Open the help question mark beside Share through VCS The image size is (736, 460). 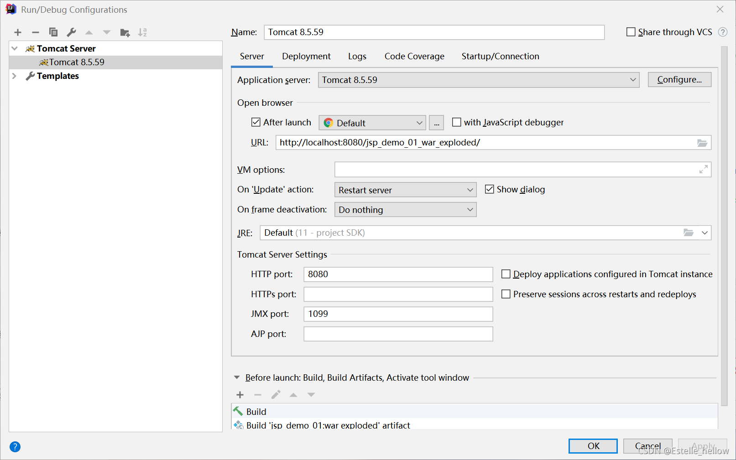723,32
